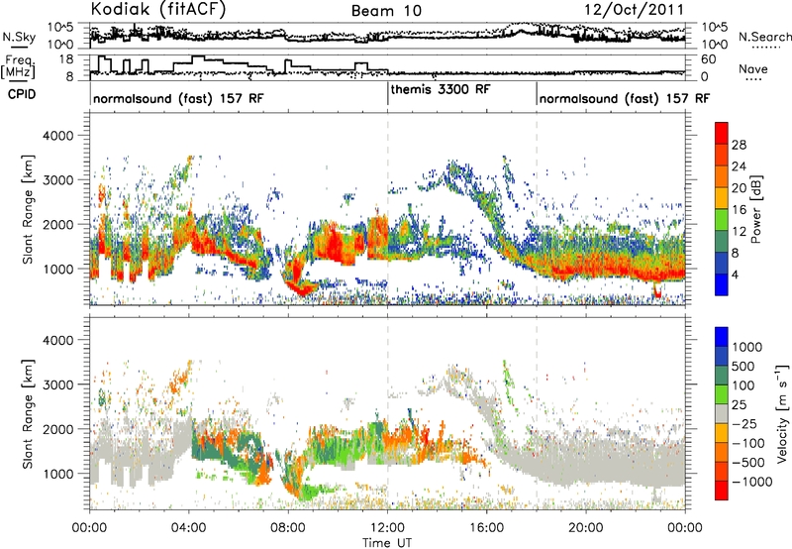The height and width of the screenshot is (549, 792).
Task: Click the velocity panel Slant Range label
Action: [28, 413]
